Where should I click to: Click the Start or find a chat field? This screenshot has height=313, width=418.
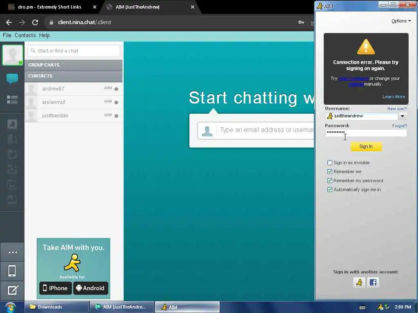tap(74, 51)
